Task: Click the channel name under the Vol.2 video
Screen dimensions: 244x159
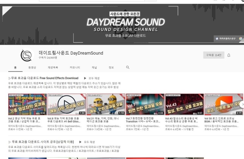Action: 25,126
